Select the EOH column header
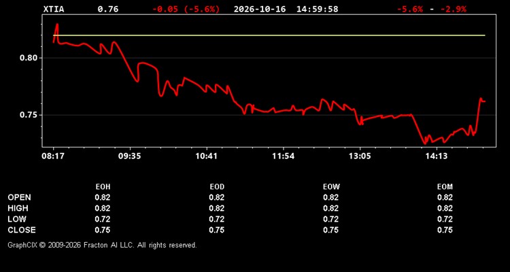 103,187
